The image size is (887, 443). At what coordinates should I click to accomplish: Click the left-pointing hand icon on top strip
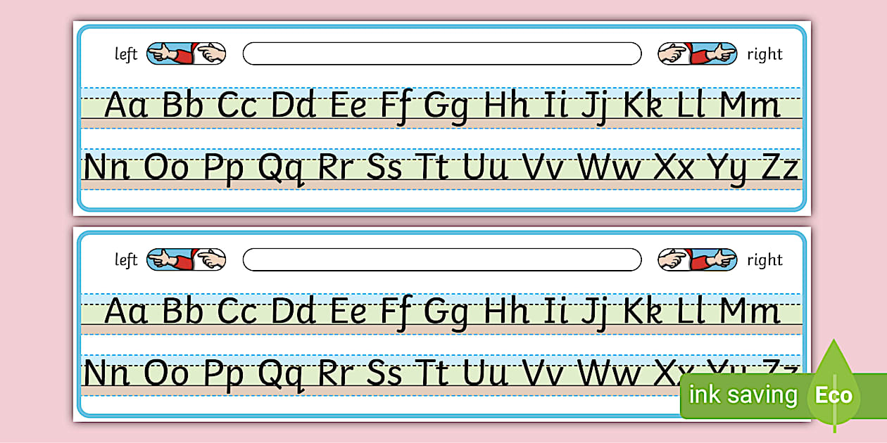tap(187, 53)
